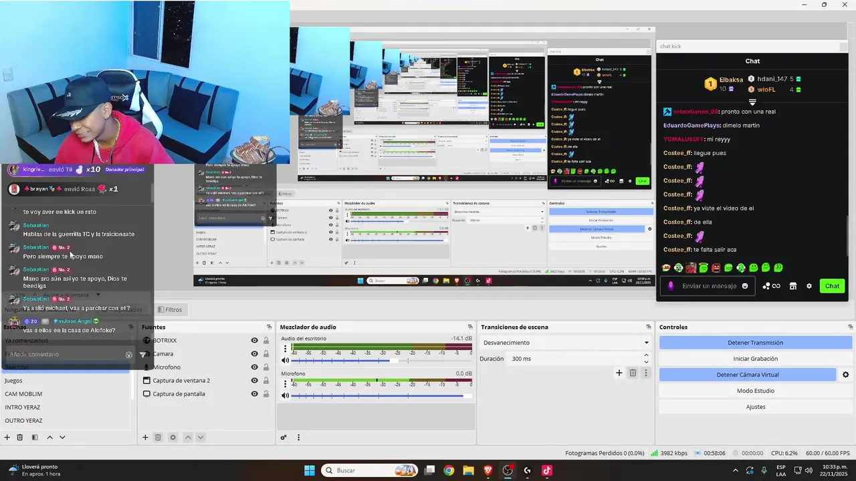Open the Desvanecimiento transition dropdown
The width and height of the screenshot is (856, 481).
coord(566,343)
